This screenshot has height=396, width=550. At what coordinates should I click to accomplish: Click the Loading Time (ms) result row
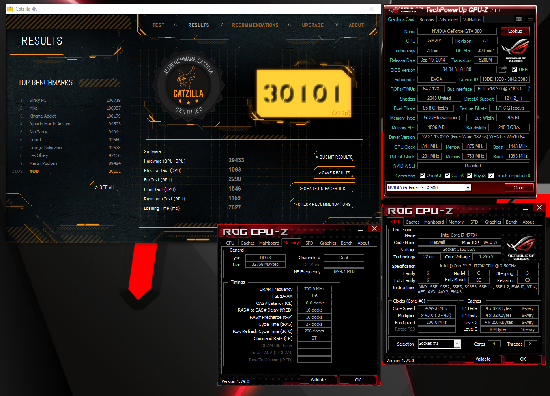point(193,208)
